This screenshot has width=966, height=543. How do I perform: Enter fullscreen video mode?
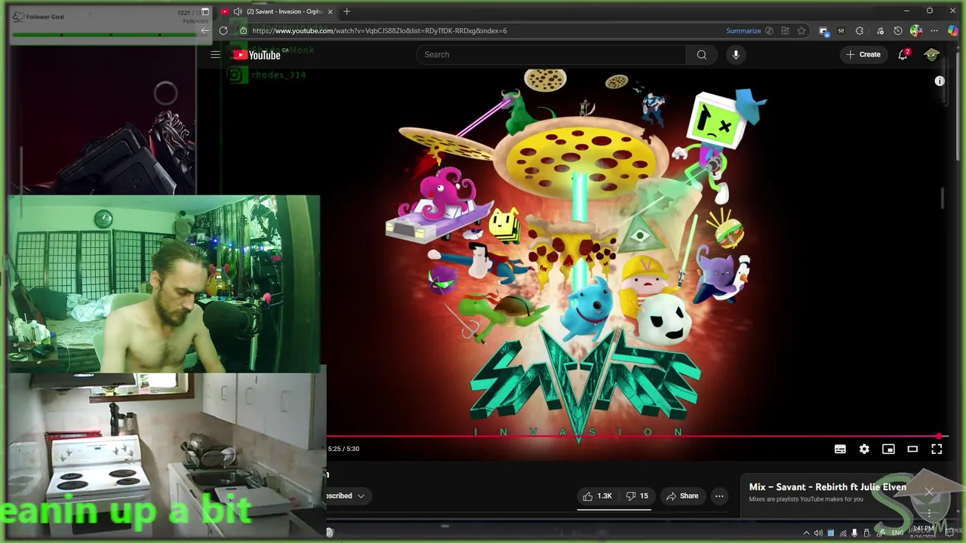937,449
